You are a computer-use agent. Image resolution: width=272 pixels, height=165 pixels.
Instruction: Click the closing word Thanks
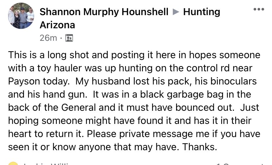click(x=199, y=147)
